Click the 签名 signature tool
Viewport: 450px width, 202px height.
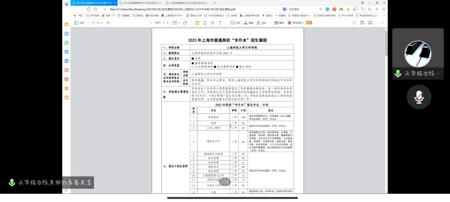click(x=261, y=23)
